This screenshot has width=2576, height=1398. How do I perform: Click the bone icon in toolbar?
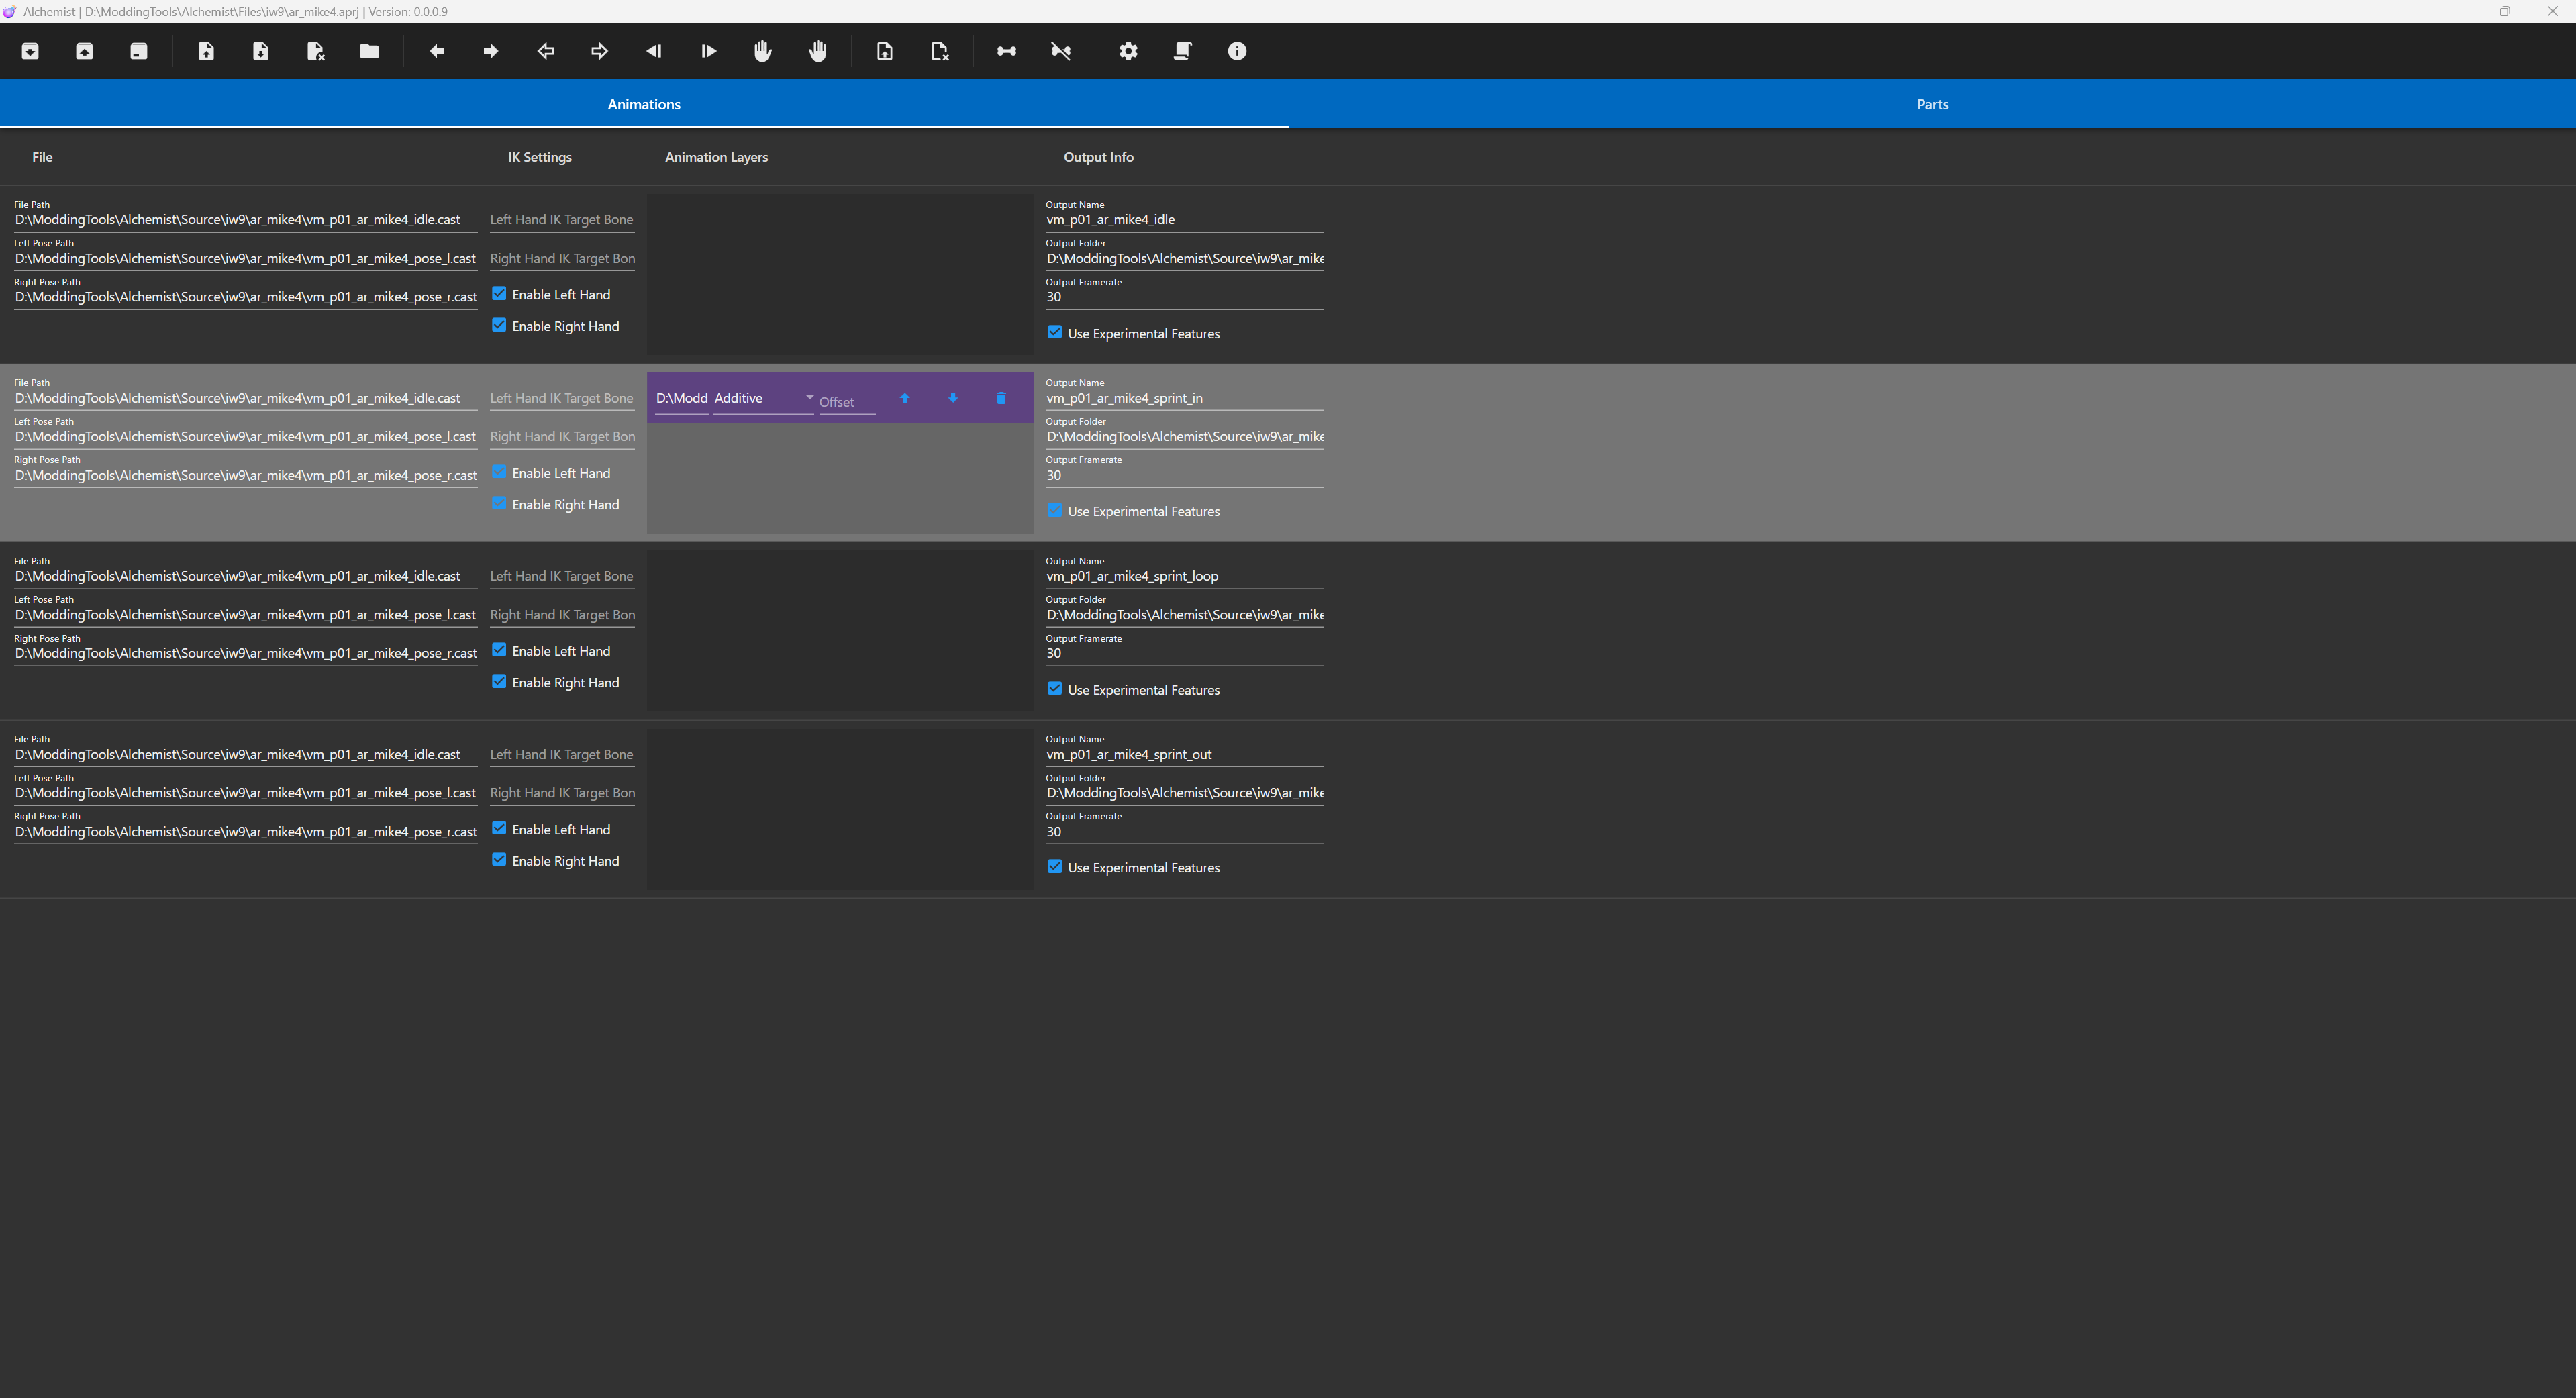point(1006,51)
